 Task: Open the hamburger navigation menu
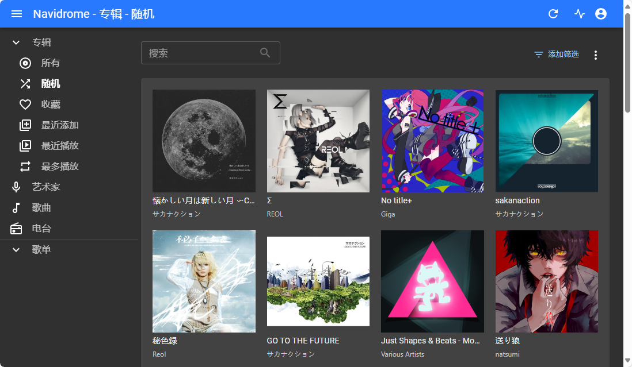[x=16, y=14]
